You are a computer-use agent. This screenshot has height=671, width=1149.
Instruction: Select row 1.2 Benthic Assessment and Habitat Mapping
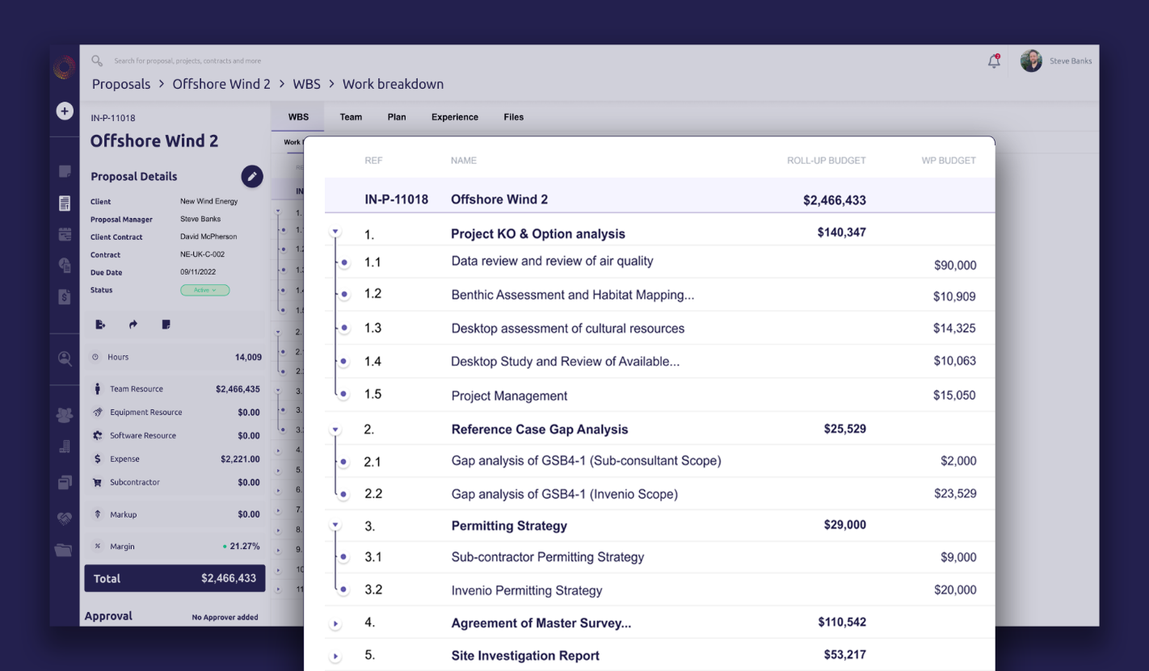659,295
